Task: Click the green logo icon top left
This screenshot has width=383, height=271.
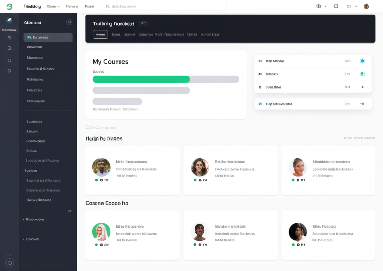Action: click(x=9, y=6)
